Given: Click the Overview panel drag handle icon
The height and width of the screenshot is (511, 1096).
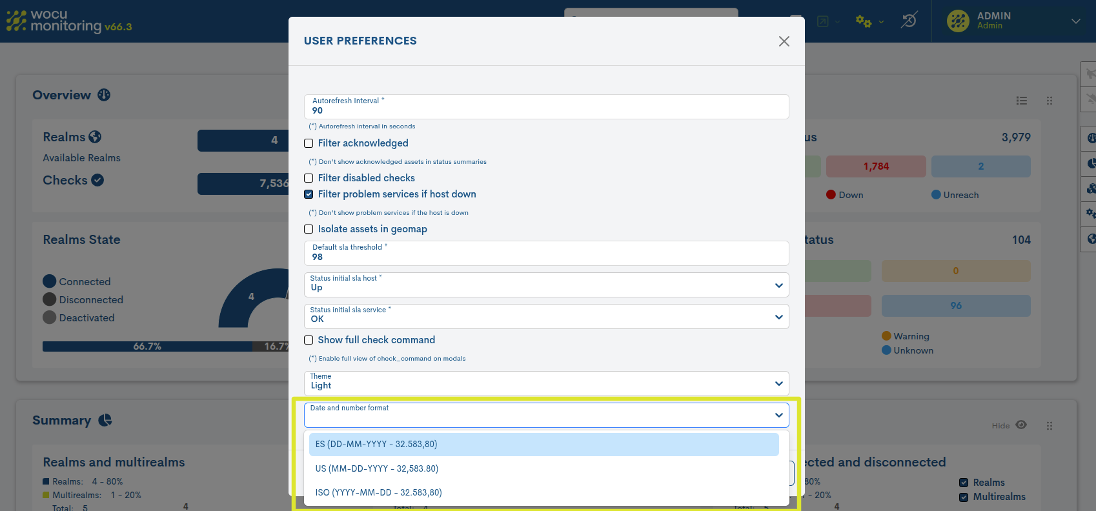Looking at the screenshot, I should 1050,101.
